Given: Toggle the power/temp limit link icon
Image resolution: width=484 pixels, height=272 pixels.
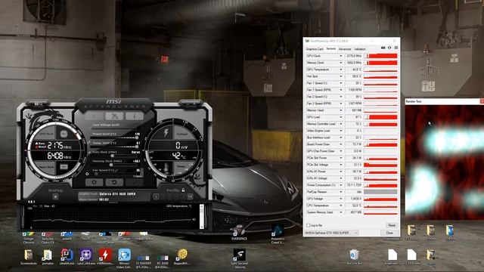Looking at the screenshot, I should click(x=89, y=143).
